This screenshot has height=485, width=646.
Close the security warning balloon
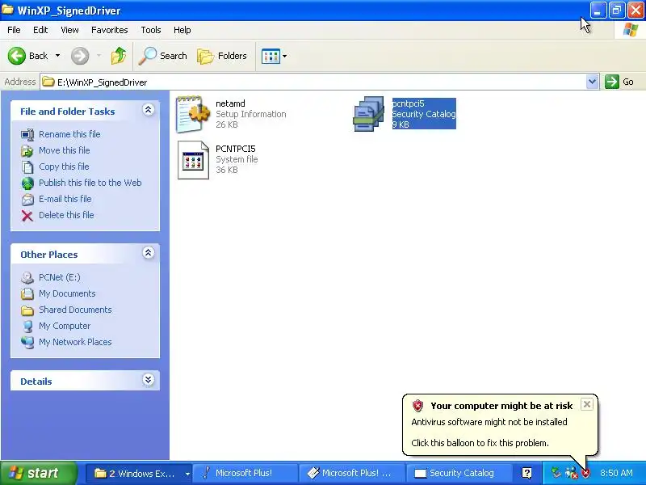pyautogui.click(x=587, y=404)
